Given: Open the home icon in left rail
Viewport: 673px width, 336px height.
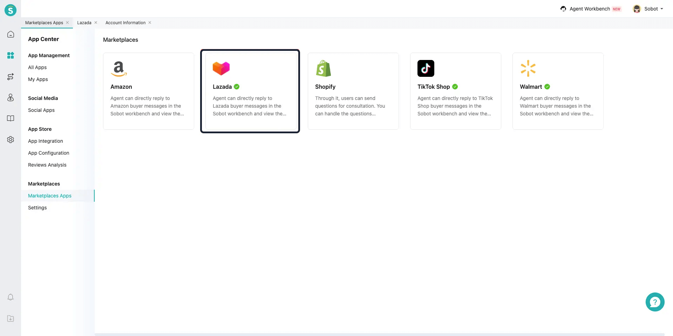Looking at the screenshot, I should tap(11, 34).
